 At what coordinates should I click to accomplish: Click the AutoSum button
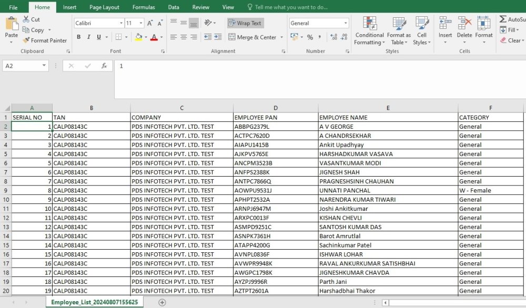pos(512,19)
